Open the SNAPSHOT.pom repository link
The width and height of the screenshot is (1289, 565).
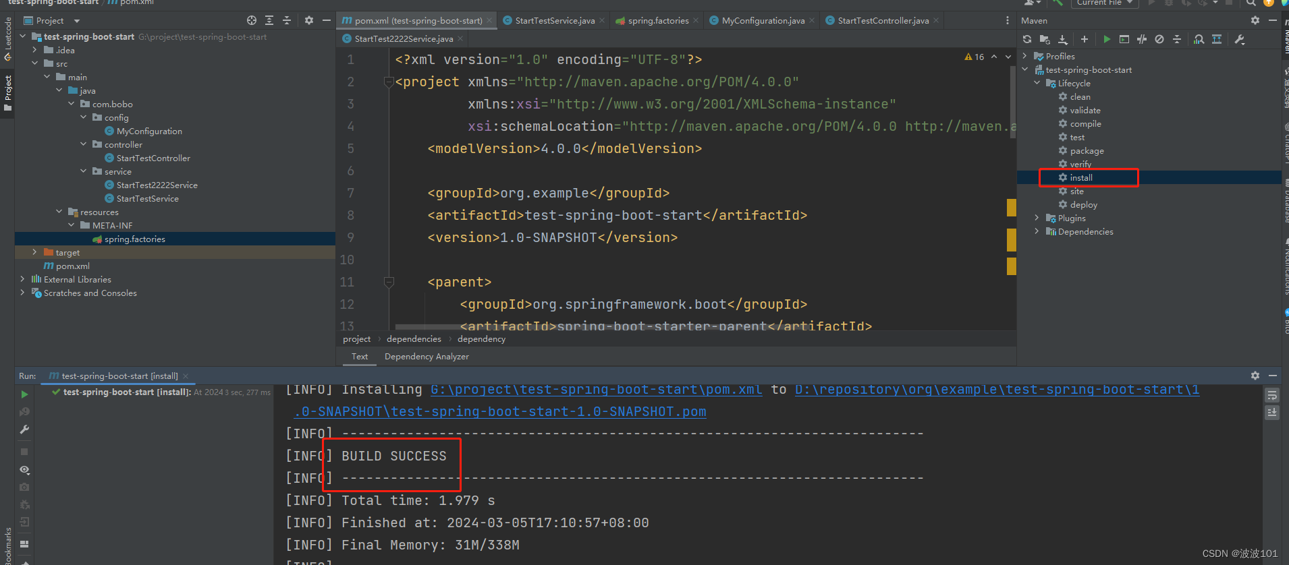coord(500,411)
